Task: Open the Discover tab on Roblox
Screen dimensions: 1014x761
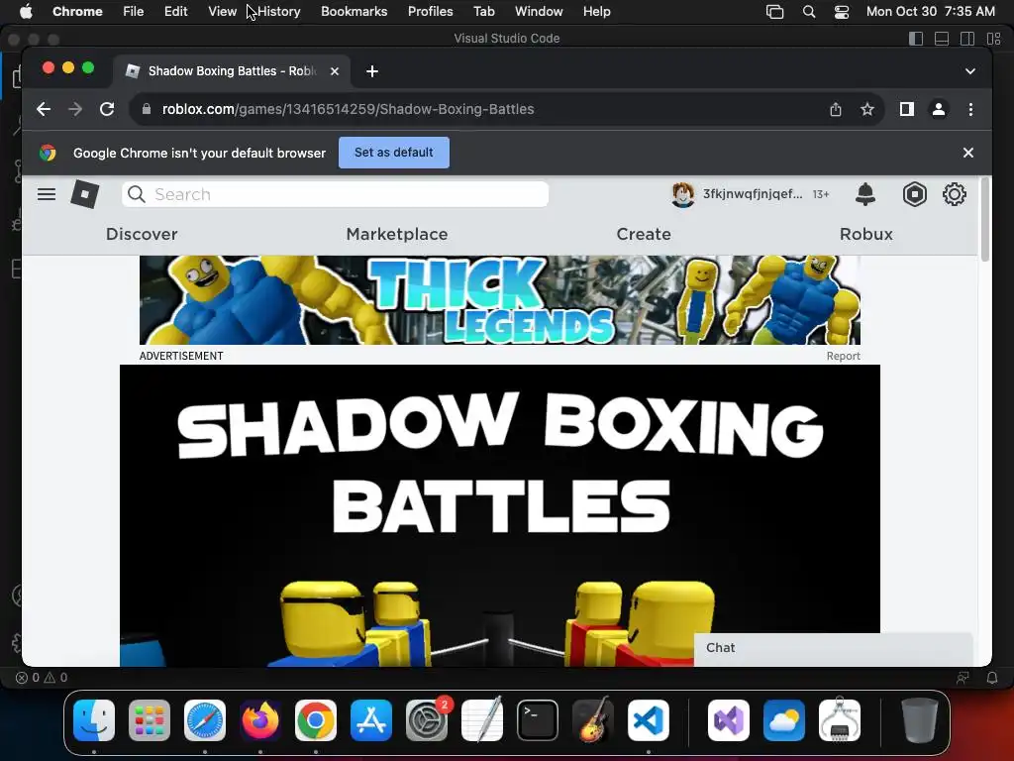Action: [x=142, y=234]
